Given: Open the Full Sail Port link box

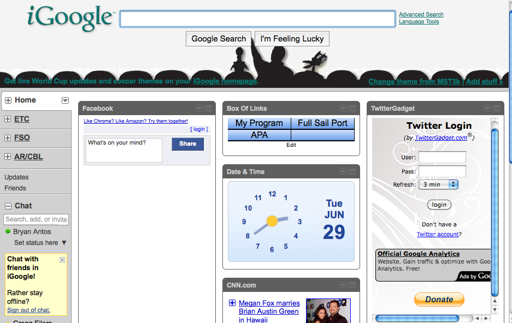Looking at the screenshot, I should pos(322,123).
